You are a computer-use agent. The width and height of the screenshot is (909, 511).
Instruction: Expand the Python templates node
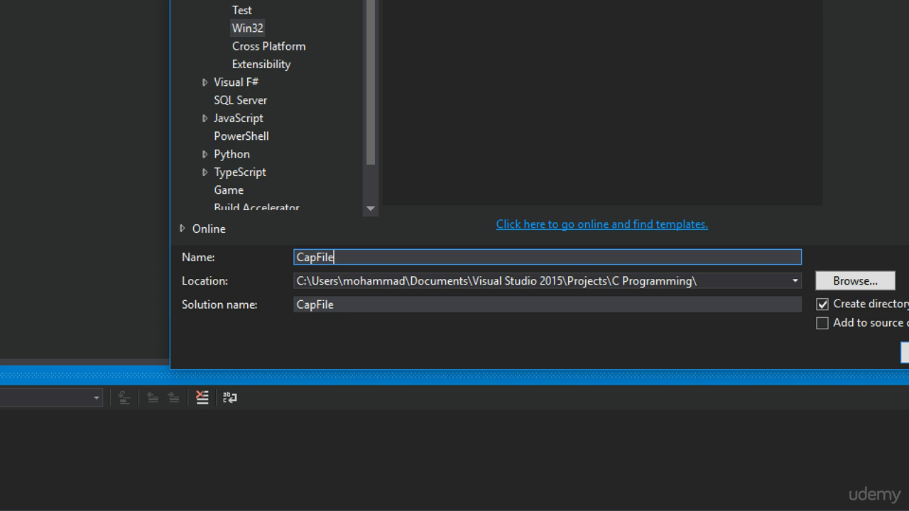click(205, 154)
